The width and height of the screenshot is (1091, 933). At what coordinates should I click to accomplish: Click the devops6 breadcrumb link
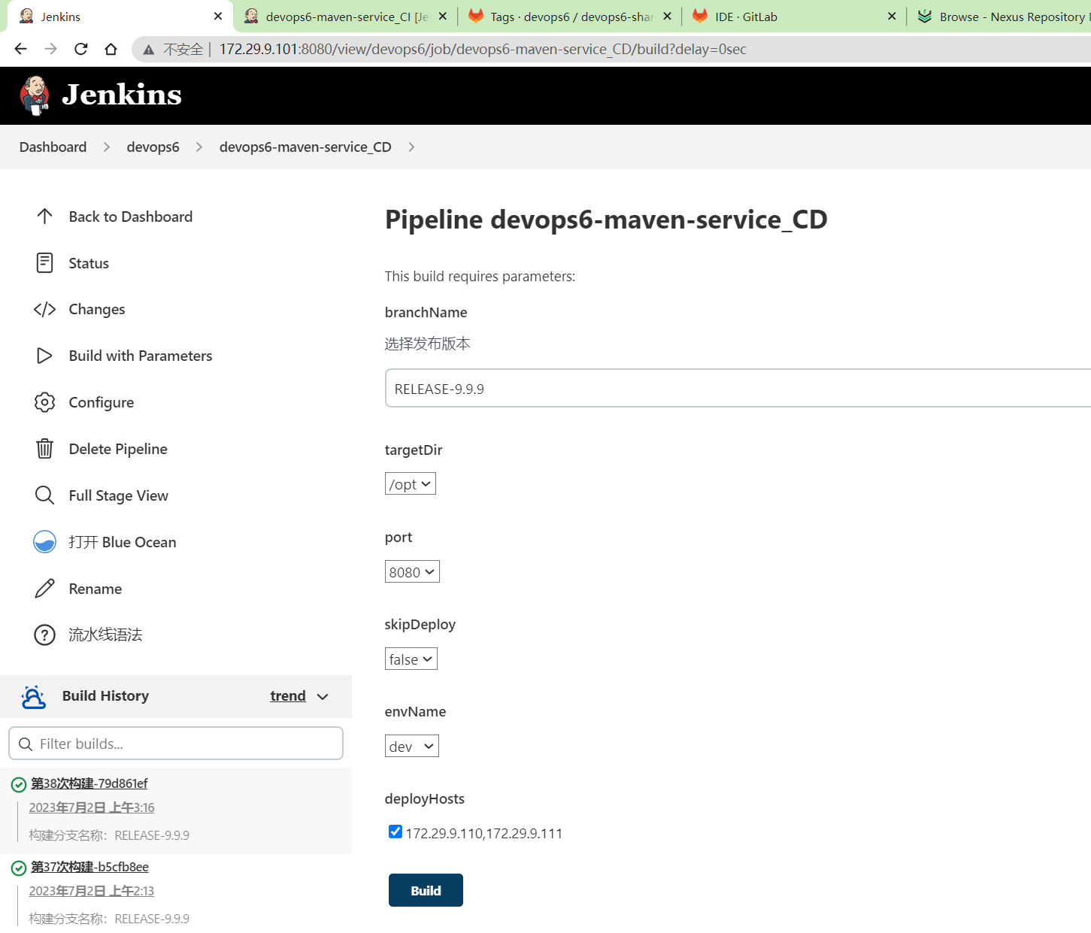pos(153,147)
